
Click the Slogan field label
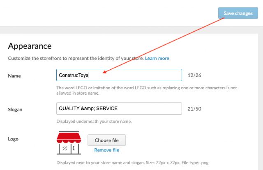(x=16, y=109)
